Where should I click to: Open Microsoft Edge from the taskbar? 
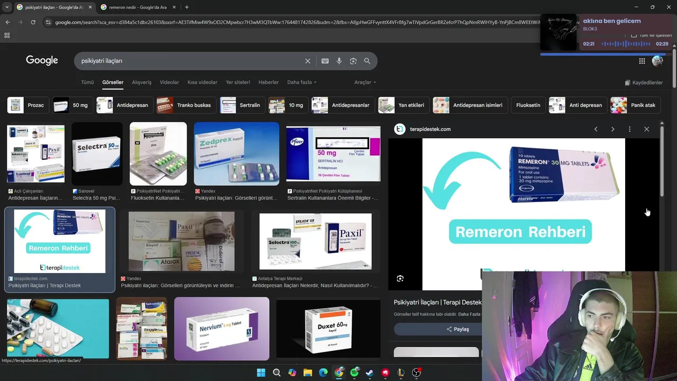click(x=323, y=373)
